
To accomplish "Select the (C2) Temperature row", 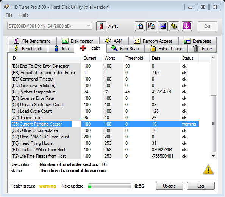I will pyautogui.click(x=105, y=118).
